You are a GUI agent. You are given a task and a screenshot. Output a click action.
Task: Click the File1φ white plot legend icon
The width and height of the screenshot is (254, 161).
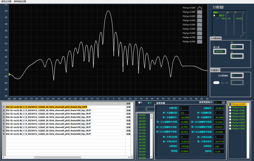(200, 8)
